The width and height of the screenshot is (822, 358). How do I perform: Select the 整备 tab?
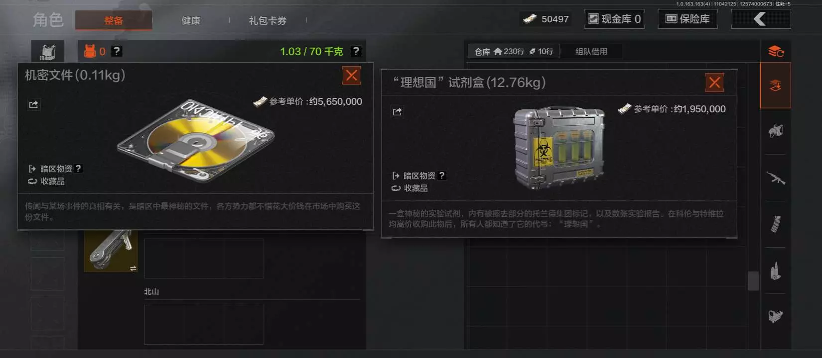(x=114, y=20)
